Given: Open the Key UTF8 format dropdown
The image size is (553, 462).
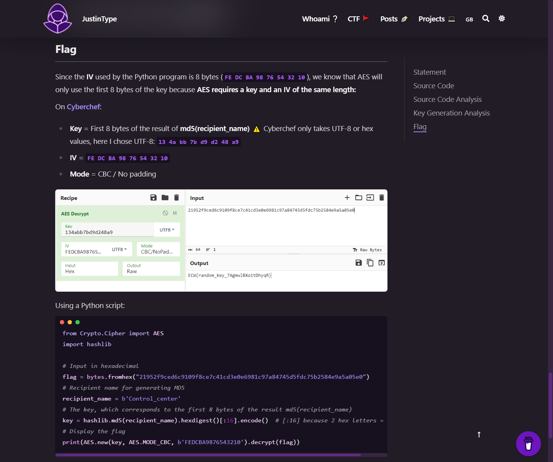Looking at the screenshot, I should point(167,230).
